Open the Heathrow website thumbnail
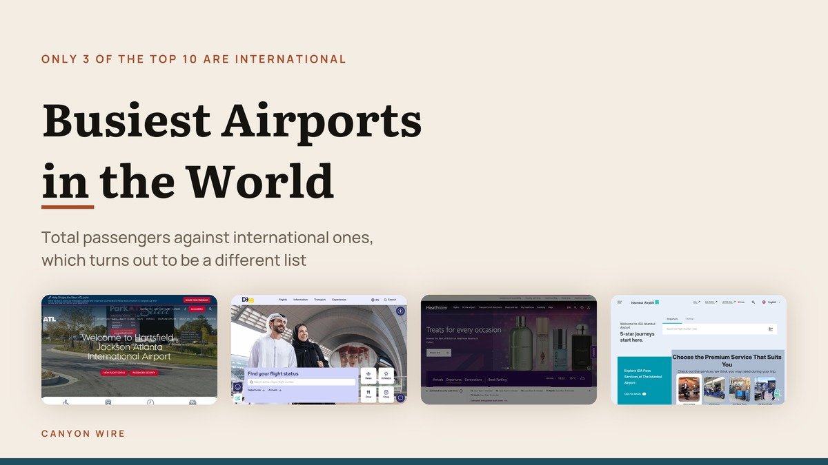Screen dimensions: 828x465 point(509,349)
